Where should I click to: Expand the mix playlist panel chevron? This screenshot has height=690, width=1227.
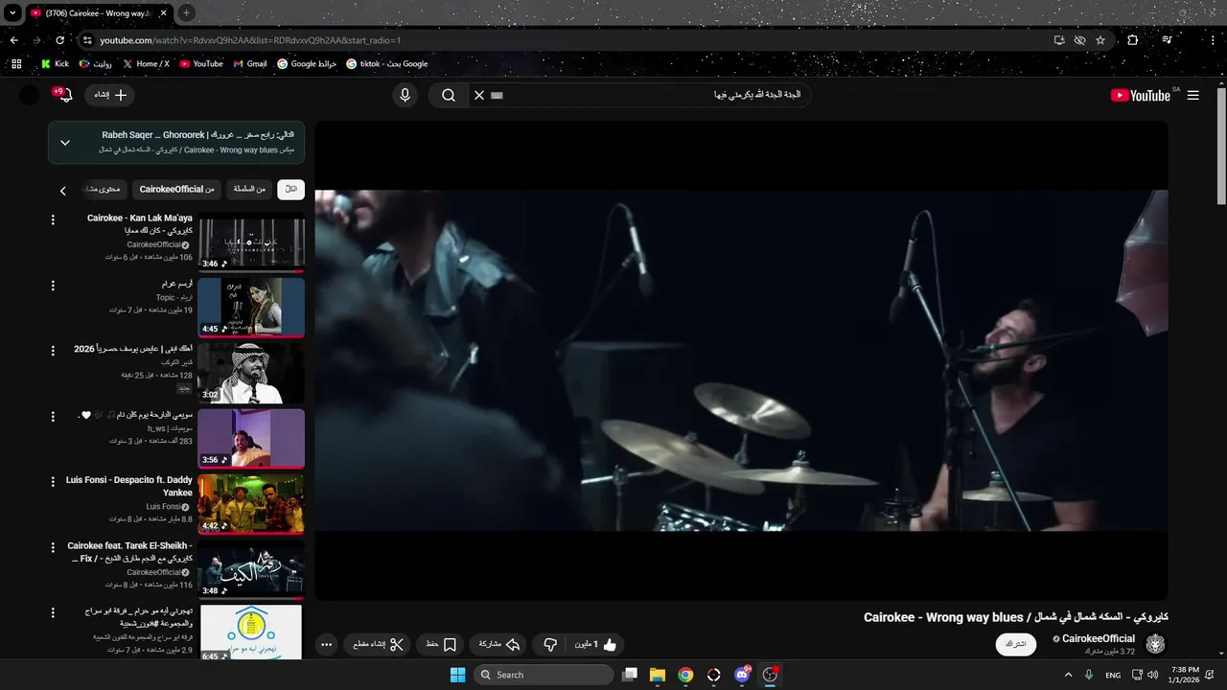coord(65,143)
